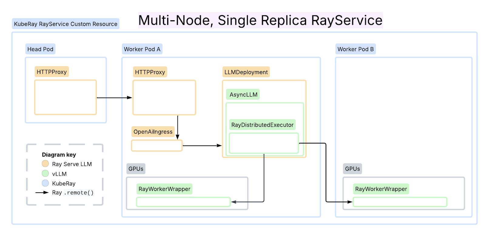The width and height of the screenshot is (492, 242).
Task: Click the blue KubeRay key circle
Action: click(x=45, y=183)
